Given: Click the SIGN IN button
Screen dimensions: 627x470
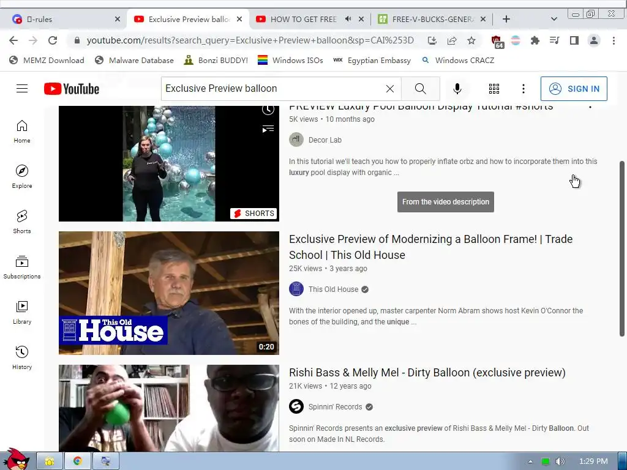Looking at the screenshot, I should 574,89.
